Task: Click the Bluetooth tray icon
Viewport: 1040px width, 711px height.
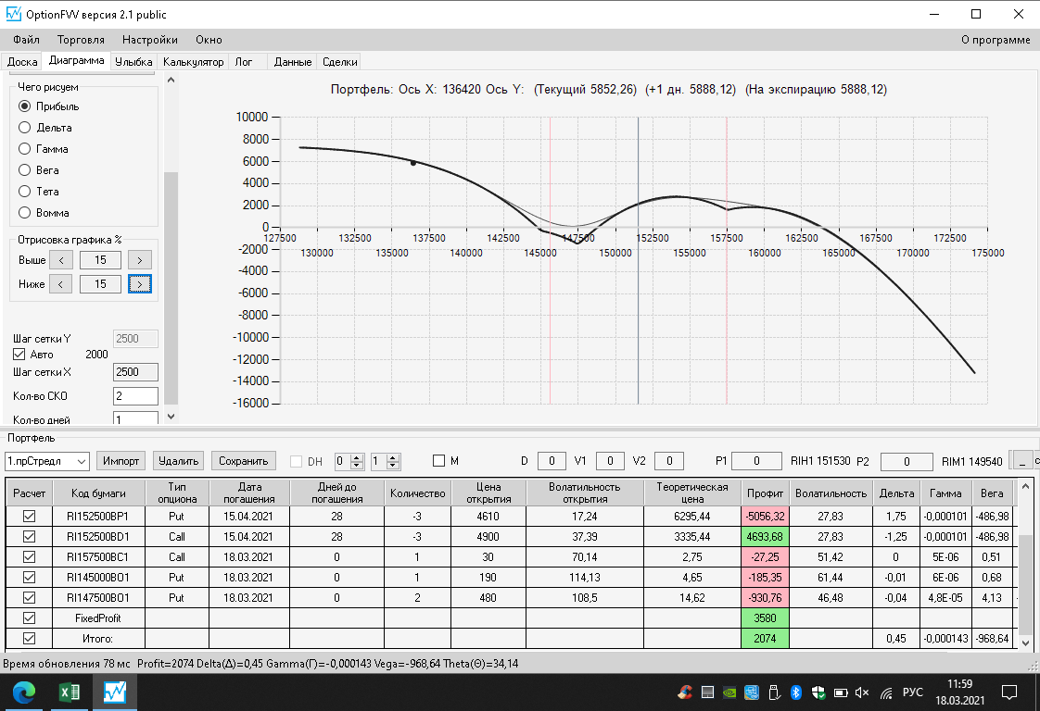Action: [x=796, y=693]
